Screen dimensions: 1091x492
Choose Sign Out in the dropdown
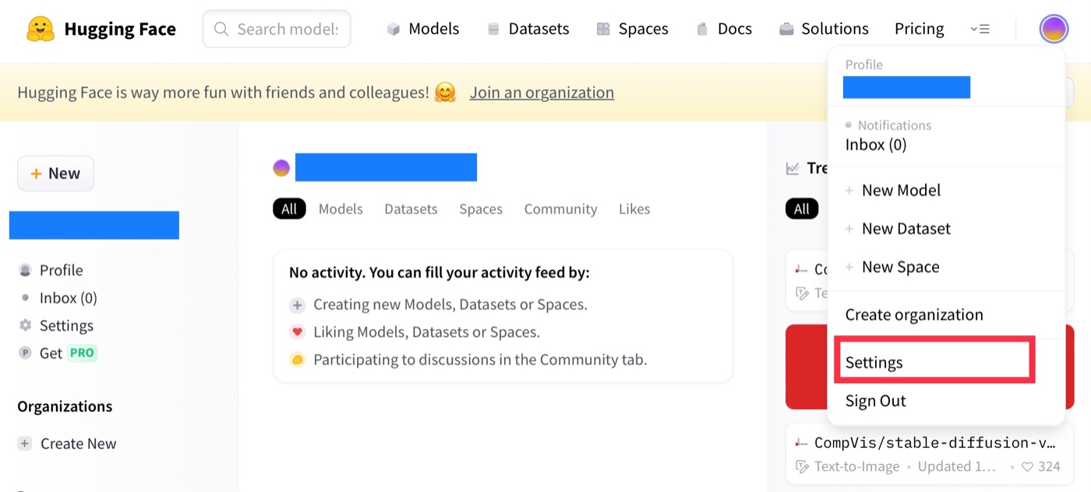click(x=875, y=401)
